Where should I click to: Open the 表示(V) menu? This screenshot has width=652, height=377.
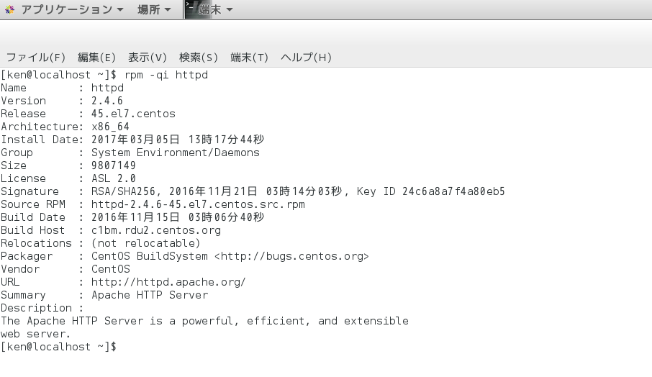(148, 58)
